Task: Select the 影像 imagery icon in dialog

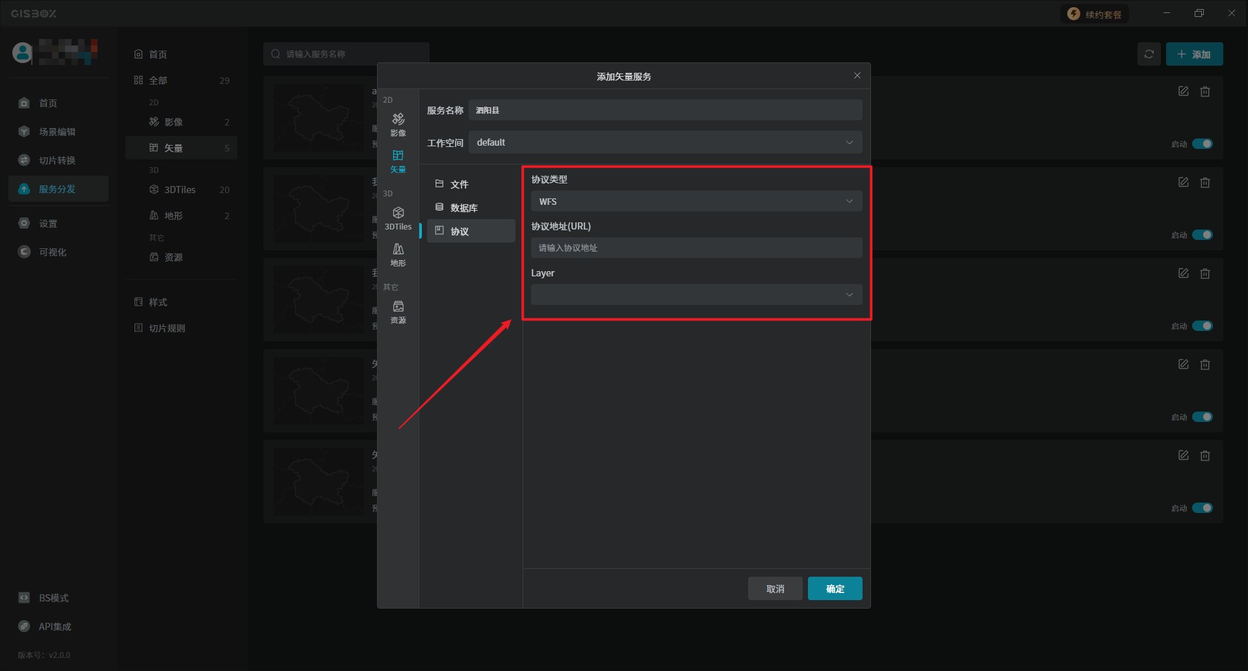Action: 398,124
